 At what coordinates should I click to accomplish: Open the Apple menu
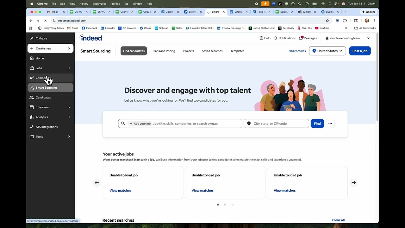(x=32, y=4)
